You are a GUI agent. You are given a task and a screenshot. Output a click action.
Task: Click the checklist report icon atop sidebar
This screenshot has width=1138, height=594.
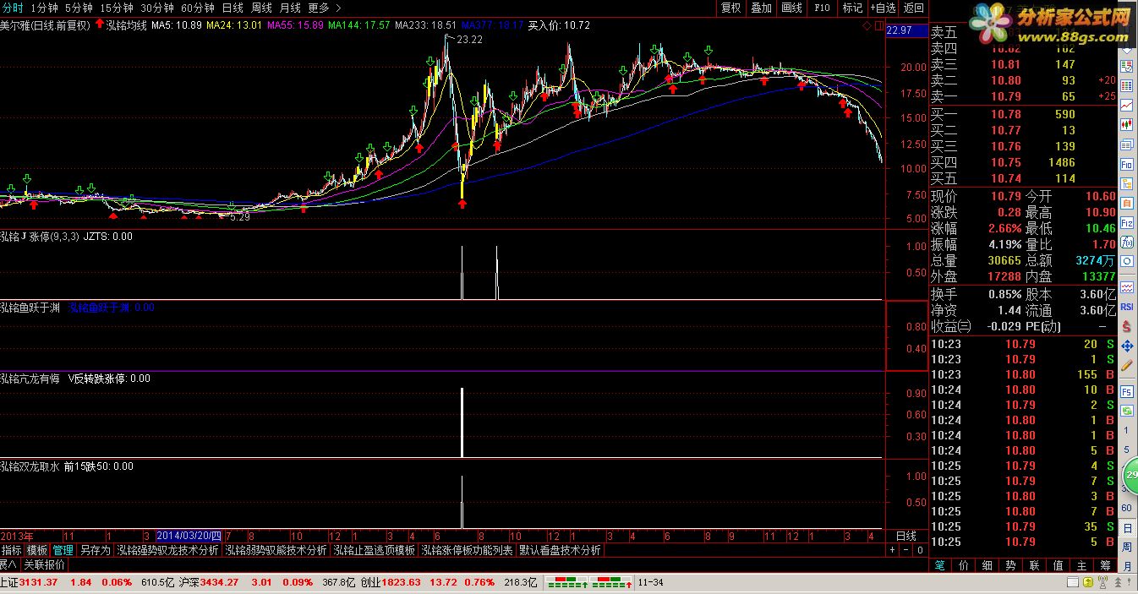pyautogui.click(x=1126, y=65)
